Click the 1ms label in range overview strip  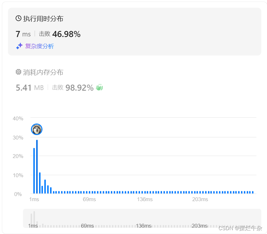coord(33,226)
